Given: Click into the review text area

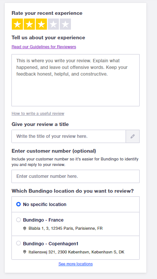Looking at the screenshot, I should (x=76, y=80).
